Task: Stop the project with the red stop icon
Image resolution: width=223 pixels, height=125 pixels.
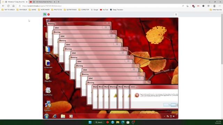Action: coord(48,15)
